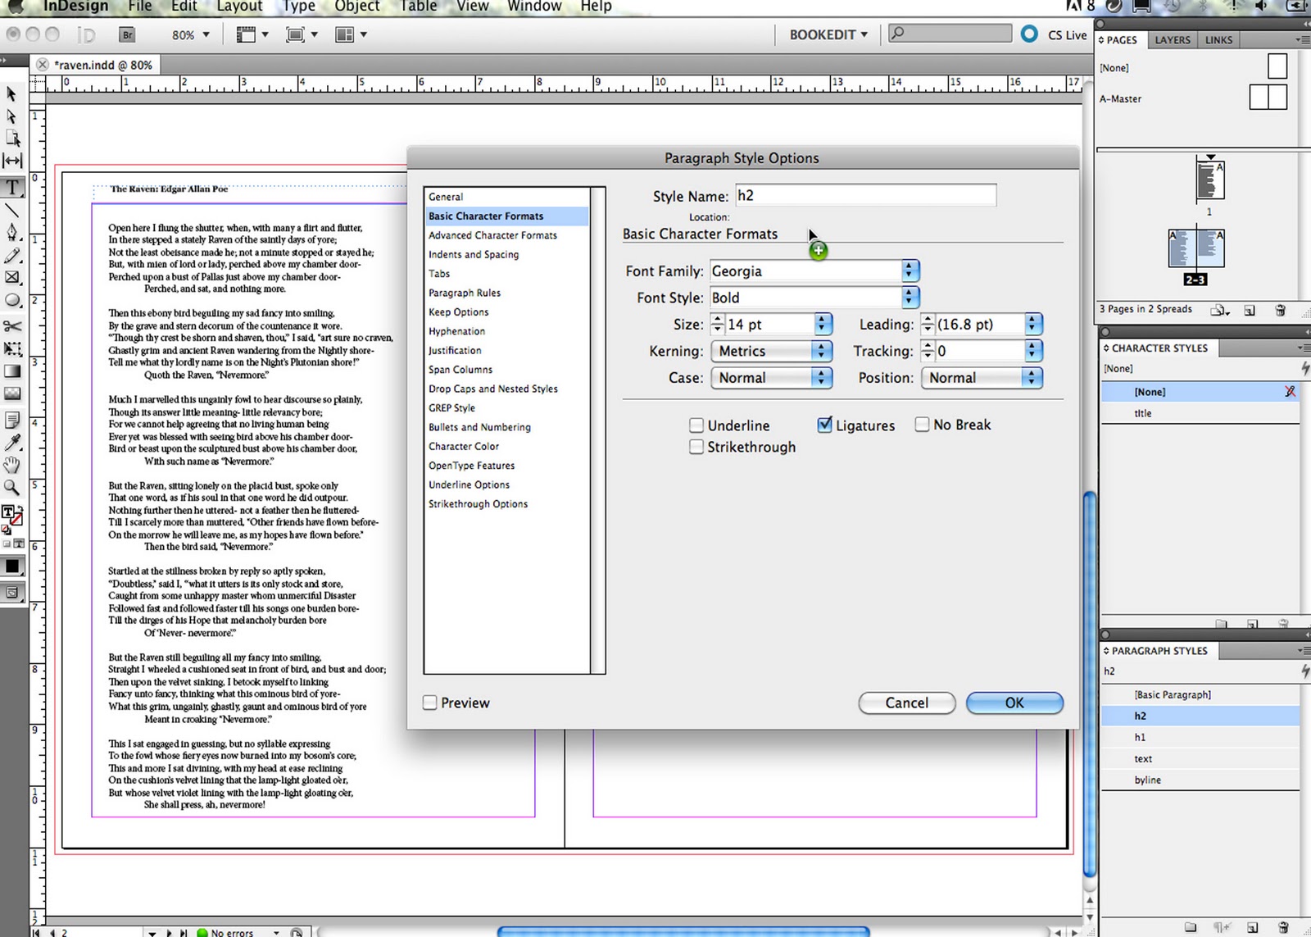The image size is (1311, 937).
Task: Select the Ellipse tool
Action: [x=12, y=301]
